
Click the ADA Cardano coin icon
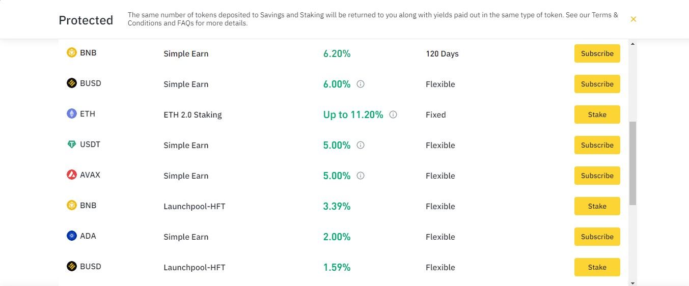[72, 236]
